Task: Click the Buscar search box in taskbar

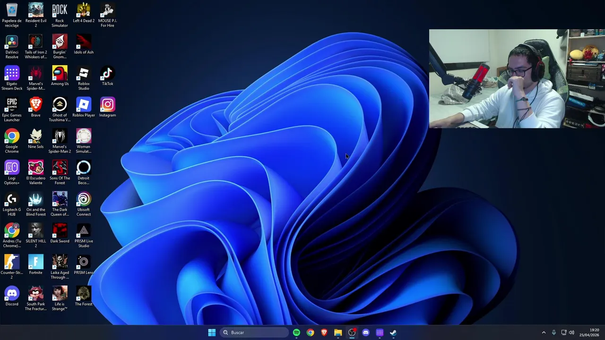Action: tap(254, 332)
